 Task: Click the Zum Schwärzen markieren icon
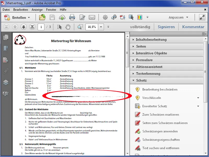click(x=138, y=115)
